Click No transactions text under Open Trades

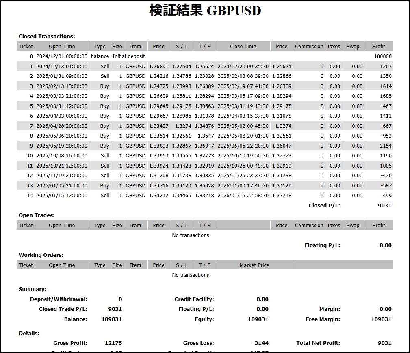click(x=190, y=235)
